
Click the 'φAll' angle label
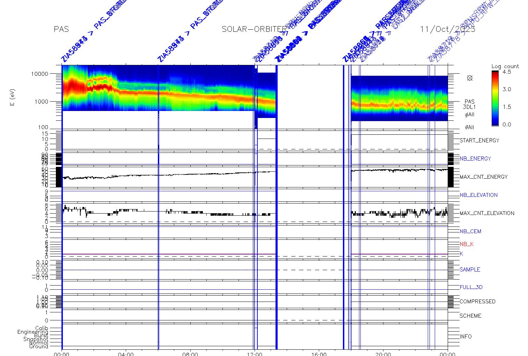coord(469,114)
